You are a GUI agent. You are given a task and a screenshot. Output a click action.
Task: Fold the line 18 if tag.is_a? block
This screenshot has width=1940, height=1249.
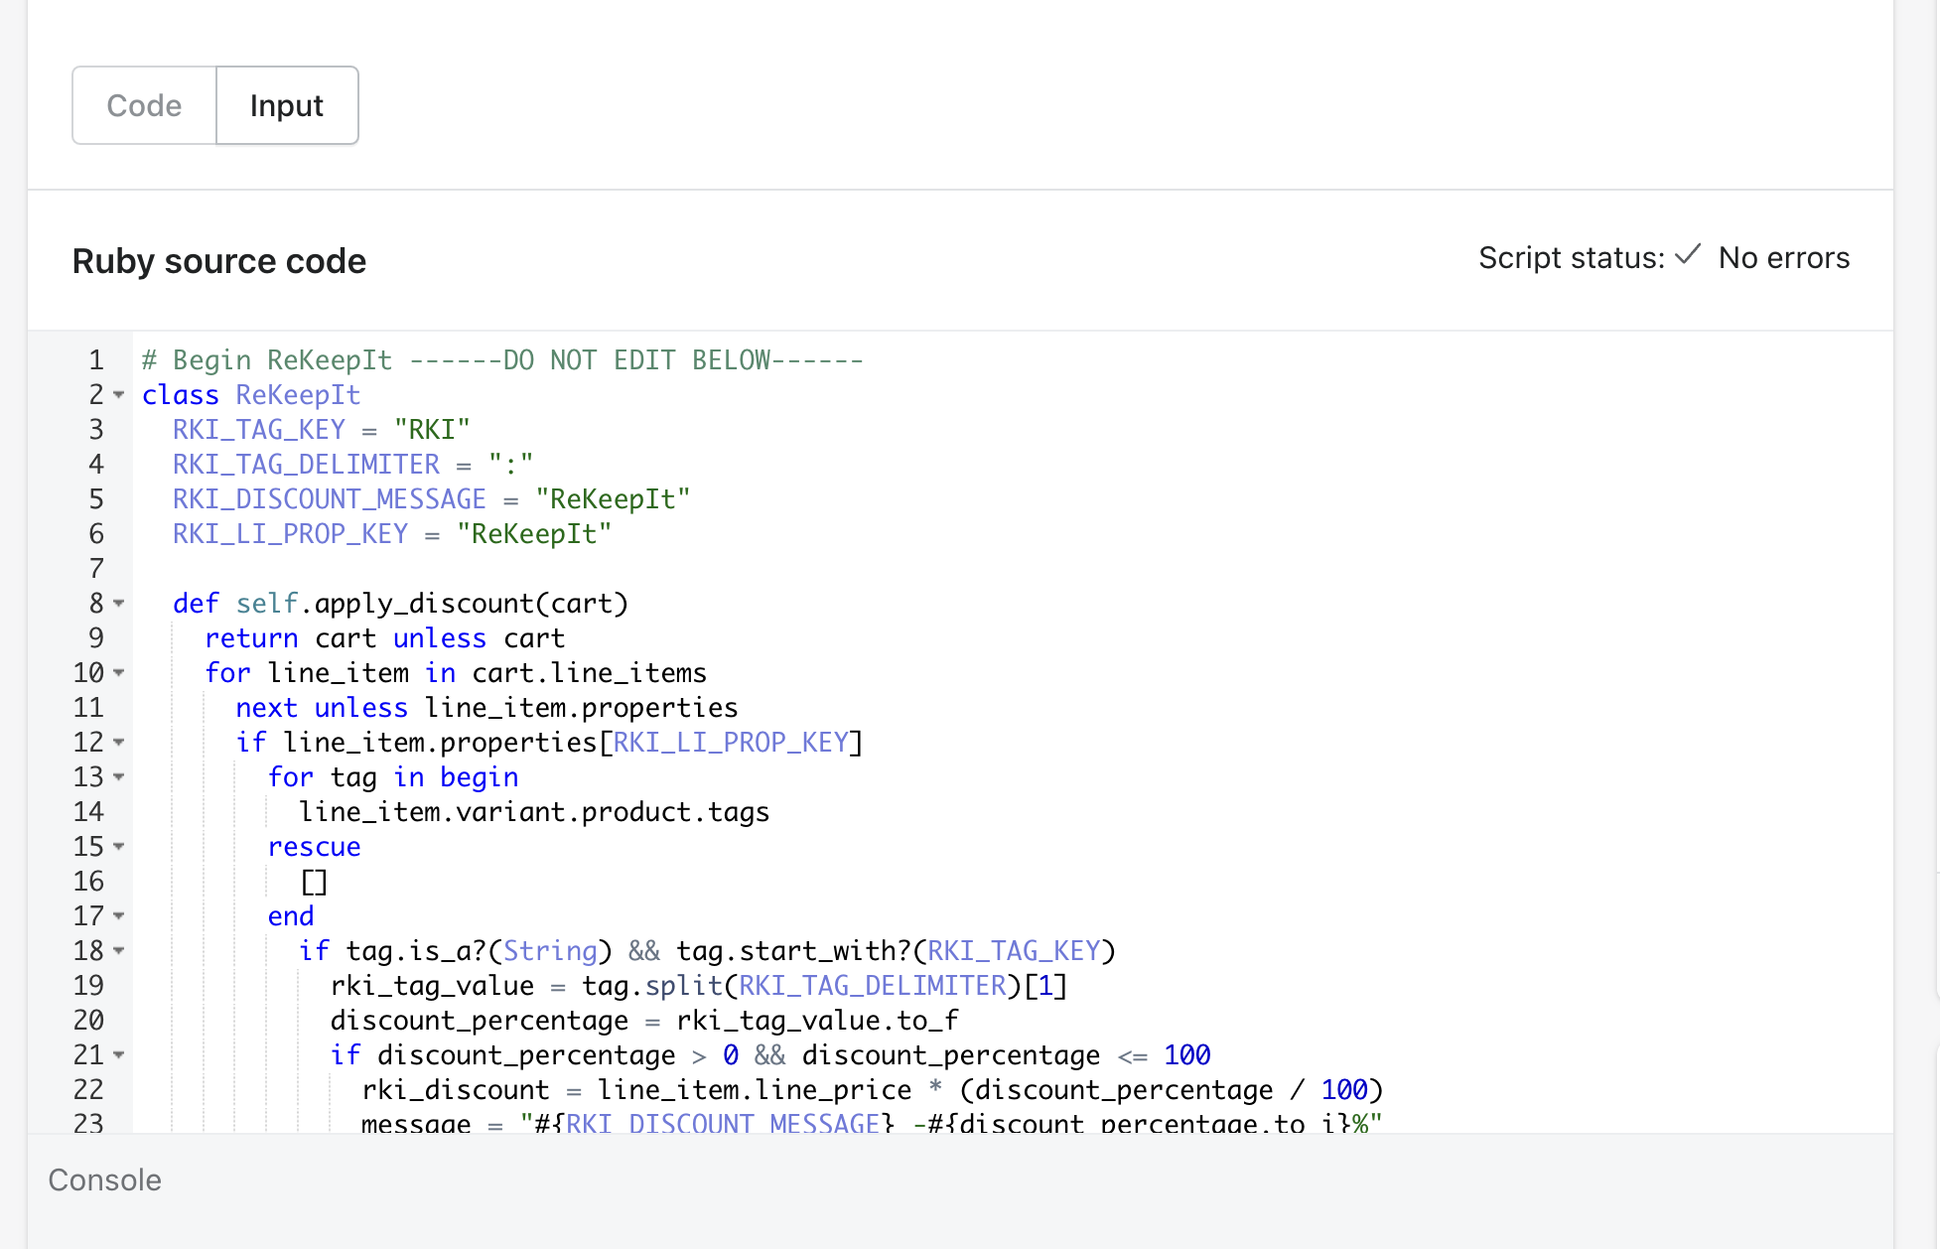pos(119,951)
